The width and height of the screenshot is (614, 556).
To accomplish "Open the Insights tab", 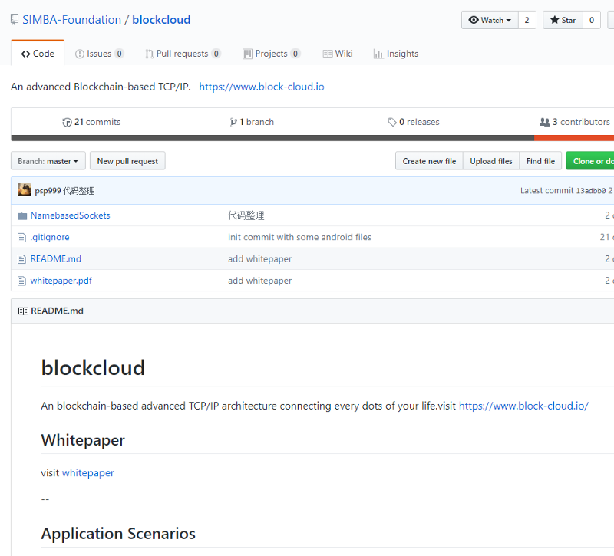I will click(396, 54).
